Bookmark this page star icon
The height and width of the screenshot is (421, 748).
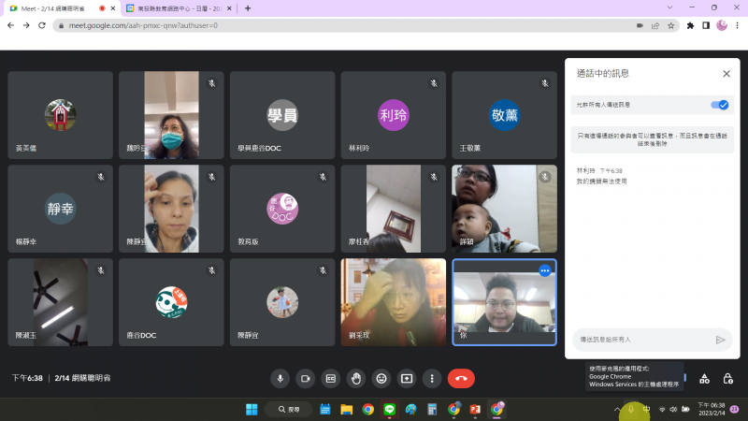tap(670, 25)
